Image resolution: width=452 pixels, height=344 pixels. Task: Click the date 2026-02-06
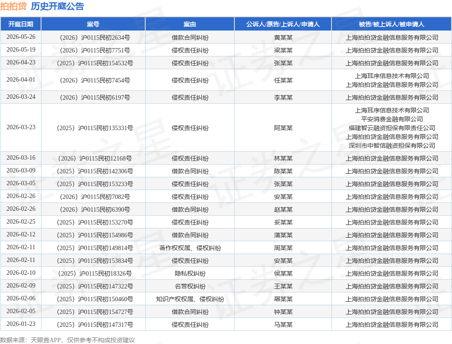(21, 298)
